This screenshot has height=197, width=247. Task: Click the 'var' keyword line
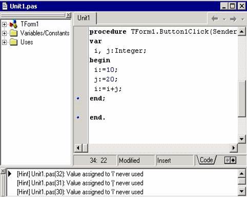point(96,41)
